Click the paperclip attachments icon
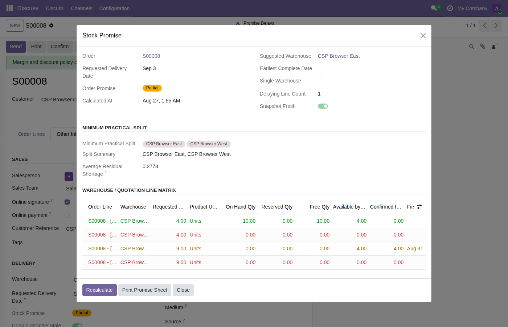 [483, 47]
